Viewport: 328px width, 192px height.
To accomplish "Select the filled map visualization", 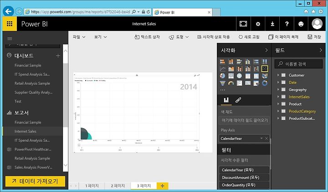I will (265, 76).
